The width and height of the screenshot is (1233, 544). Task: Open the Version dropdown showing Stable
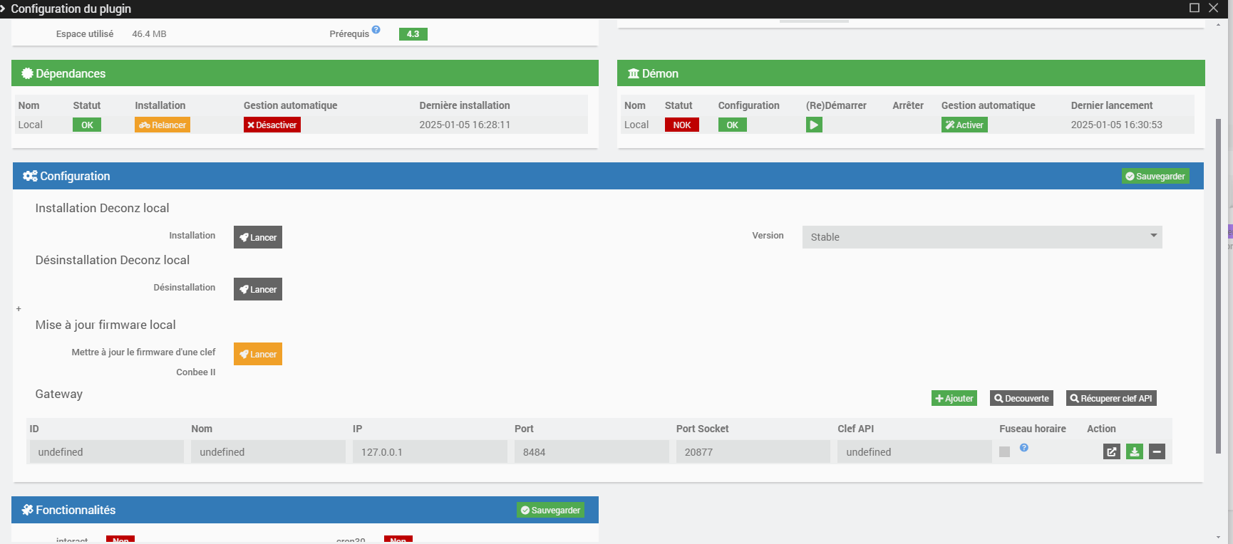point(982,237)
